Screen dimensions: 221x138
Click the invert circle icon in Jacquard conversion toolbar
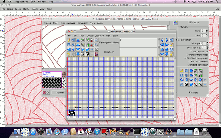[186, 84]
